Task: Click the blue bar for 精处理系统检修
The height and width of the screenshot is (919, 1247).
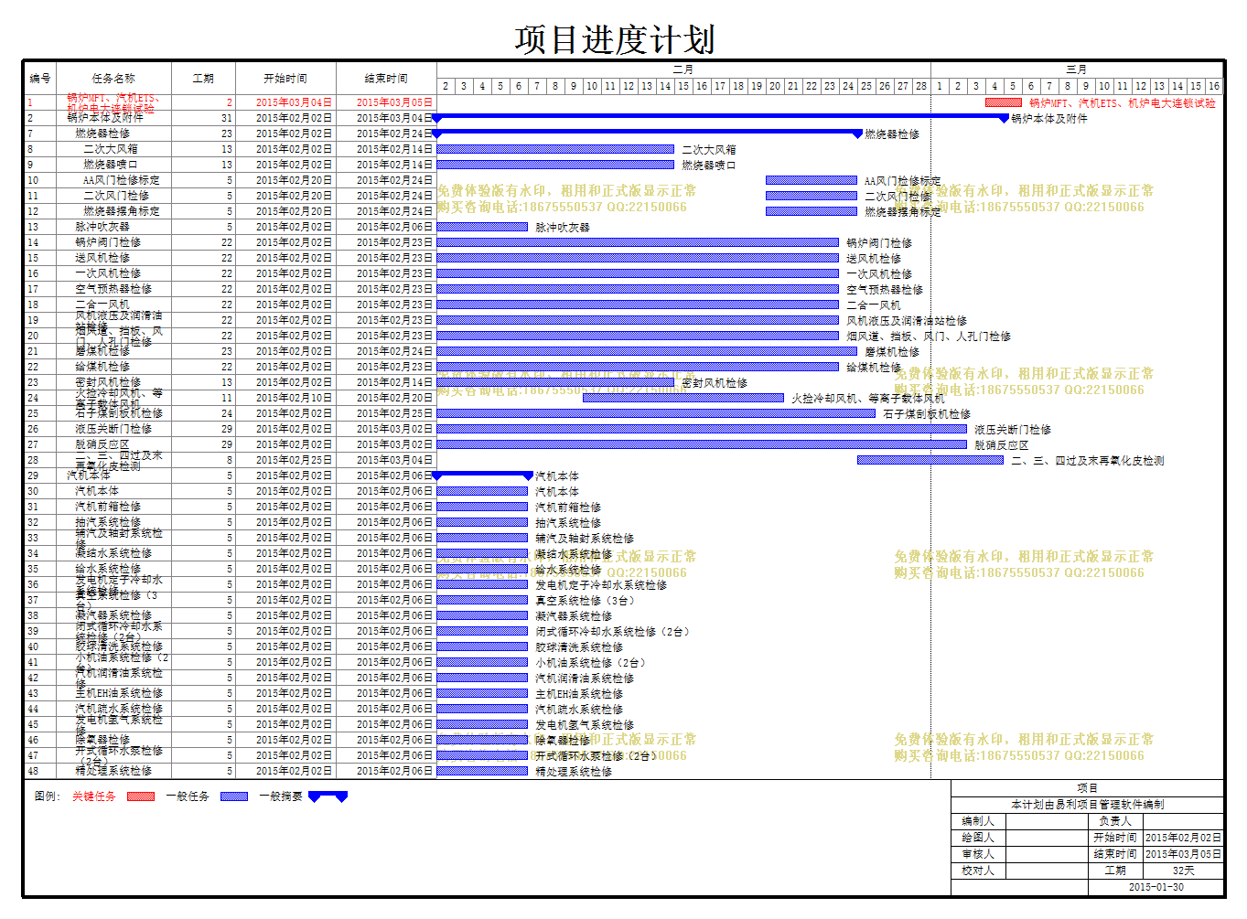Action: pyautogui.click(x=482, y=771)
